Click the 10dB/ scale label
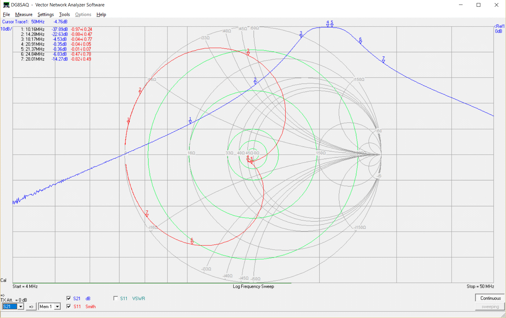Viewport: 506px width, 318px height. click(x=6, y=29)
